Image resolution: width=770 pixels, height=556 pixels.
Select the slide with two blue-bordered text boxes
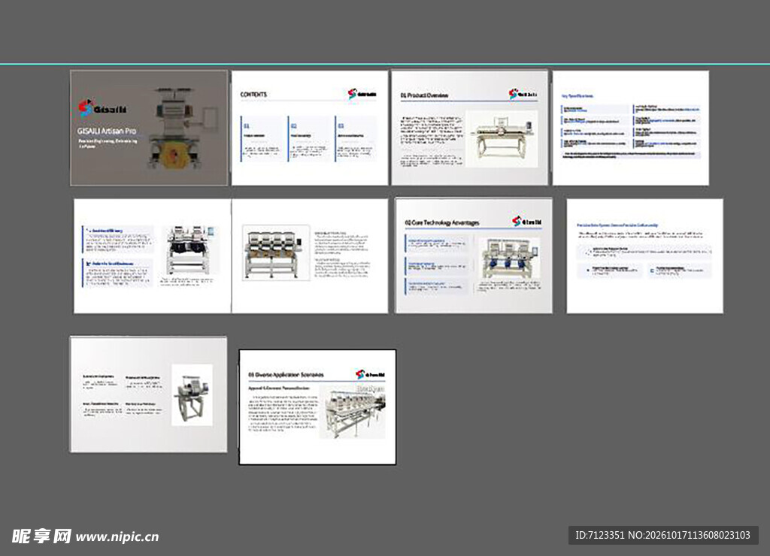tap(152, 255)
